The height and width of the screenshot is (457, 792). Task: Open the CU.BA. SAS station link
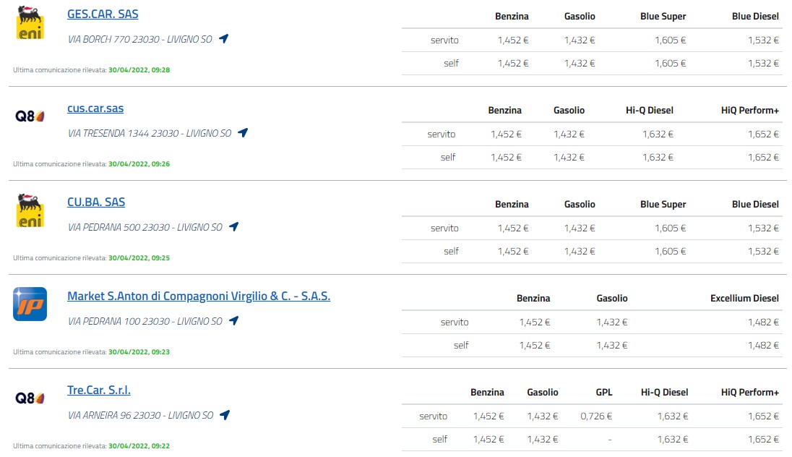96,202
